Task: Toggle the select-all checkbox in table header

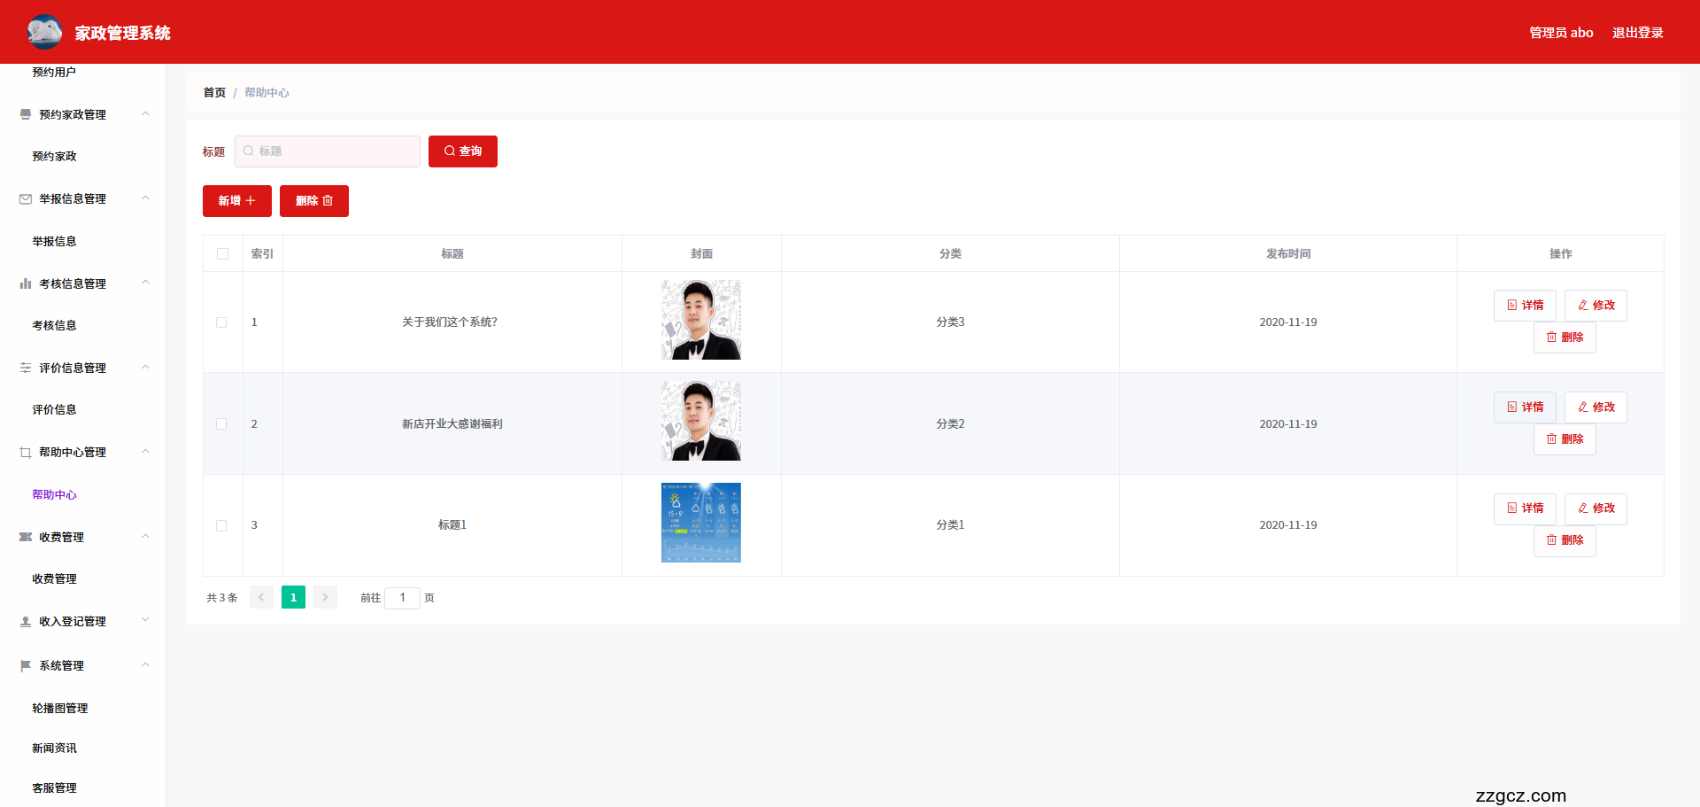Action: pos(222,254)
